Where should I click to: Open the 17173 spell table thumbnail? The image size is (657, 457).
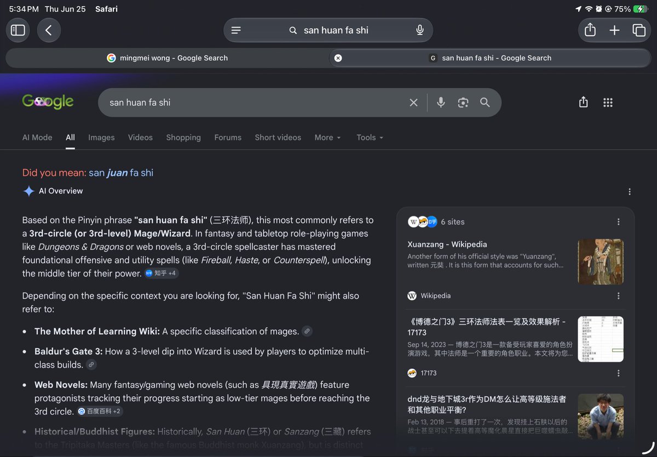[601, 339]
